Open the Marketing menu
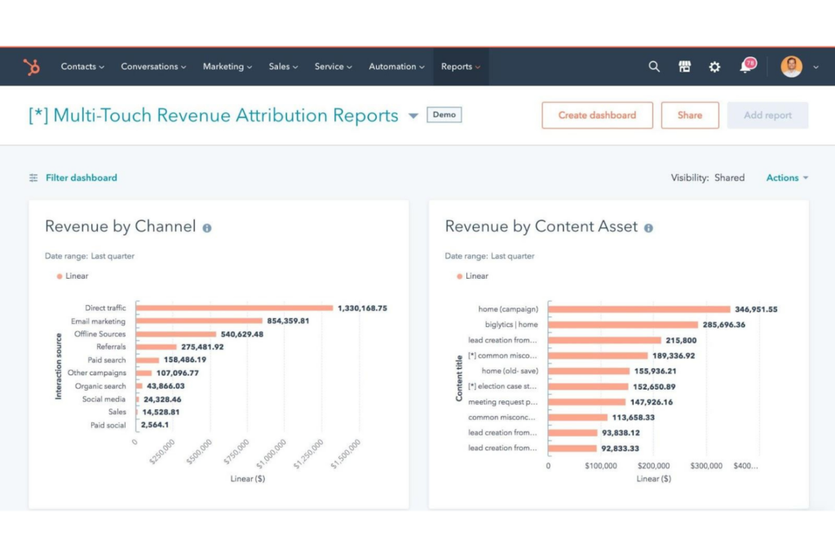This screenshot has height=557, width=835. [228, 67]
